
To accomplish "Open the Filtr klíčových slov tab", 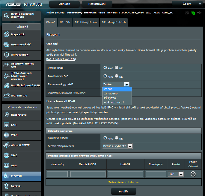I will (x=86, y=22).
